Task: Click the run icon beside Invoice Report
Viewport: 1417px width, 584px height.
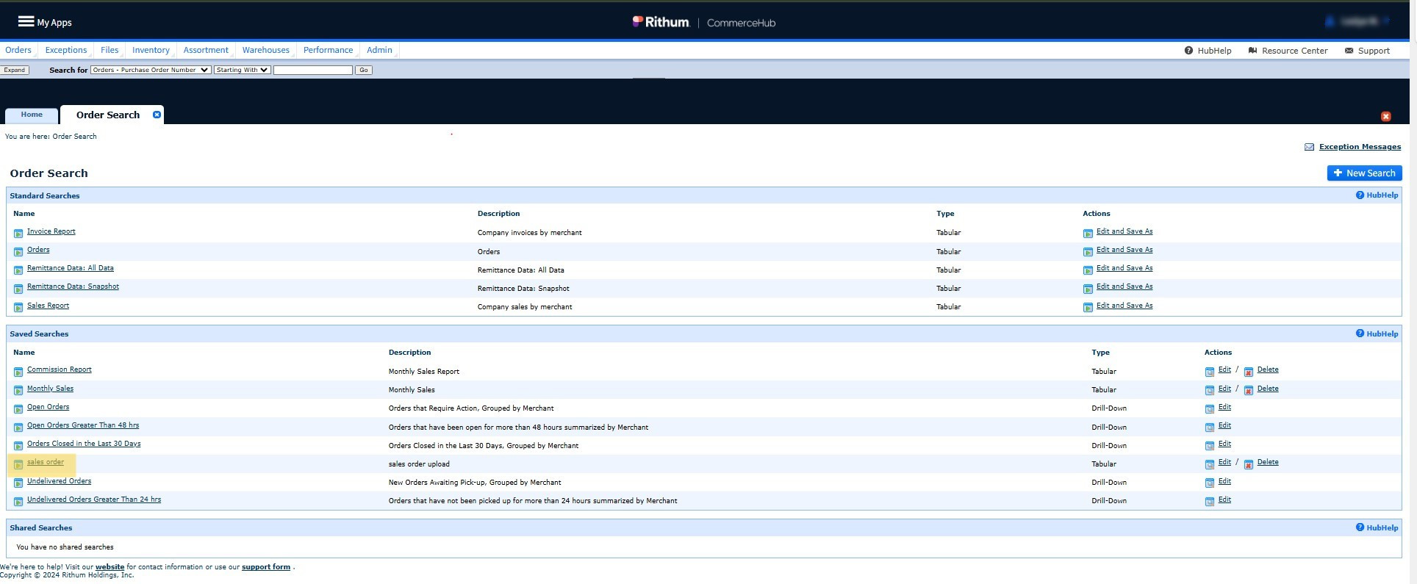Action: (x=18, y=234)
